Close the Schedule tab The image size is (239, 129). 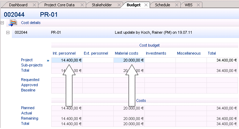(177, 5)
